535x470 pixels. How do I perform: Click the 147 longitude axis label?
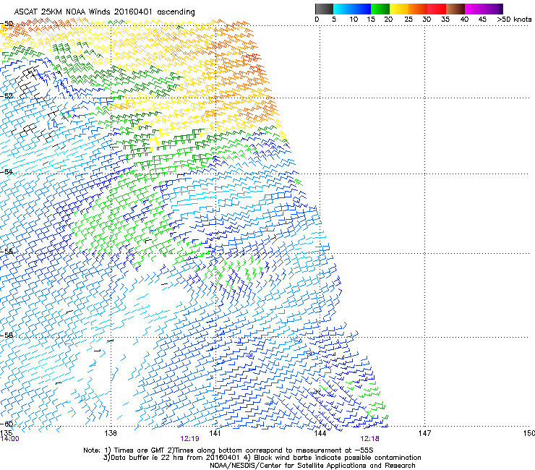(424, 433)
